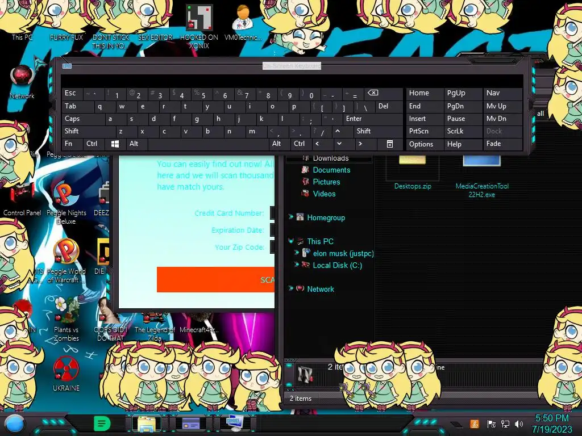
Task: Toggle the right Shift key on keyboard
Action: tap(378, 131)
